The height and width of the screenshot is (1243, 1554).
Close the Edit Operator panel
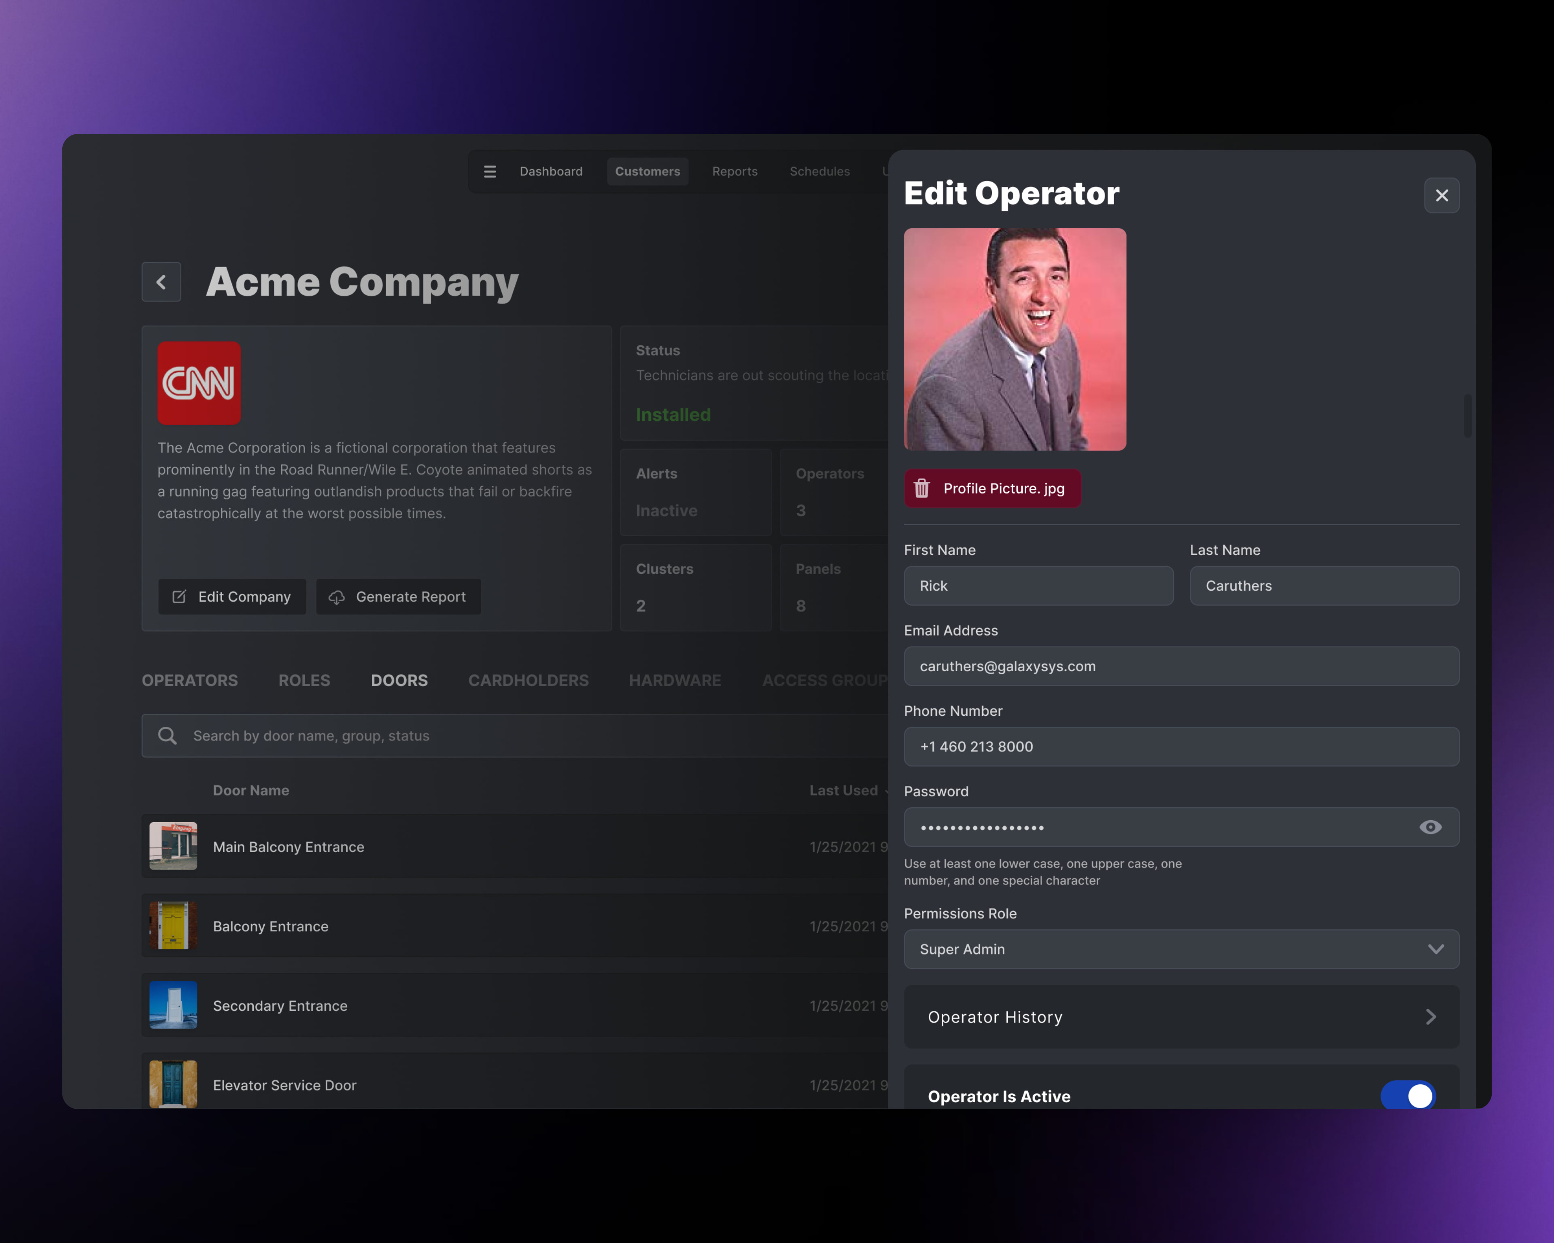1441,195
